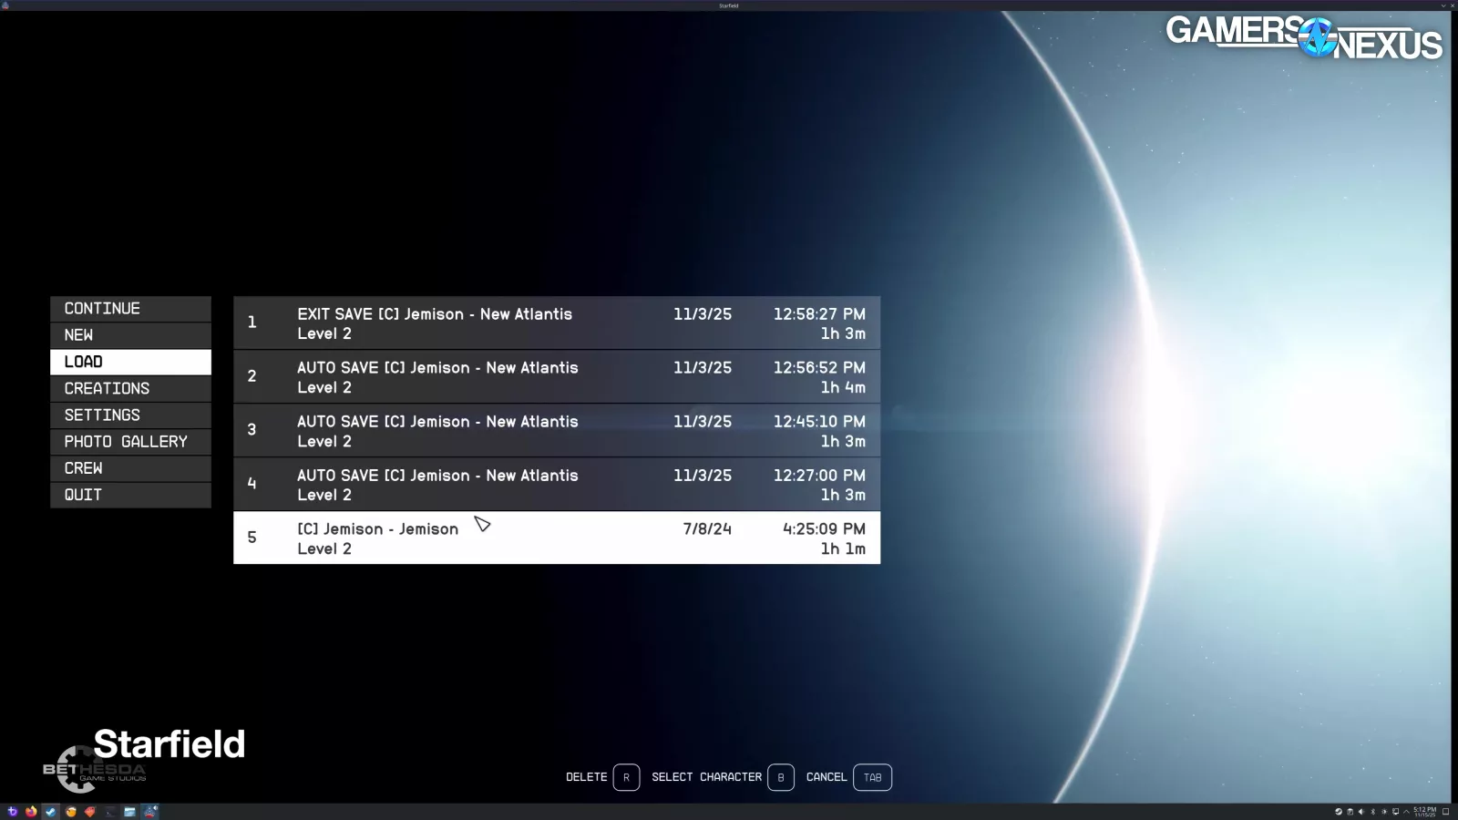Open Firefox from the taskbar

point(31,812)
